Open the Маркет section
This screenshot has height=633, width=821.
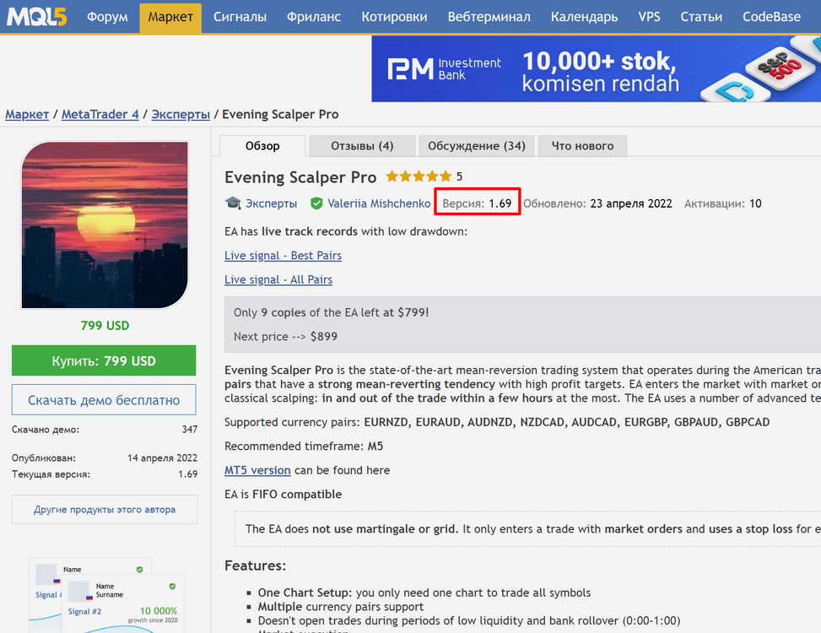pyautogui.click(x=170, y=17)
